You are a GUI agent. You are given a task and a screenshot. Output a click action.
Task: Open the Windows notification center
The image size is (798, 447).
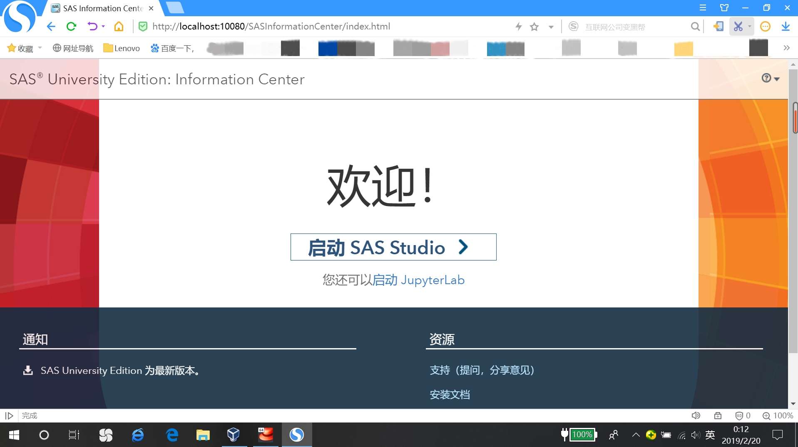tap(778, 435)
